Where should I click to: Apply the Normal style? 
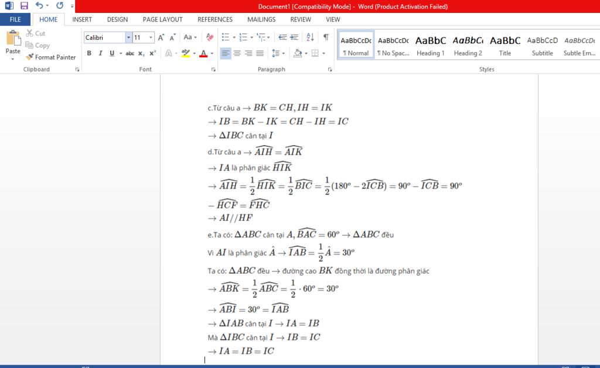point(356,45)
